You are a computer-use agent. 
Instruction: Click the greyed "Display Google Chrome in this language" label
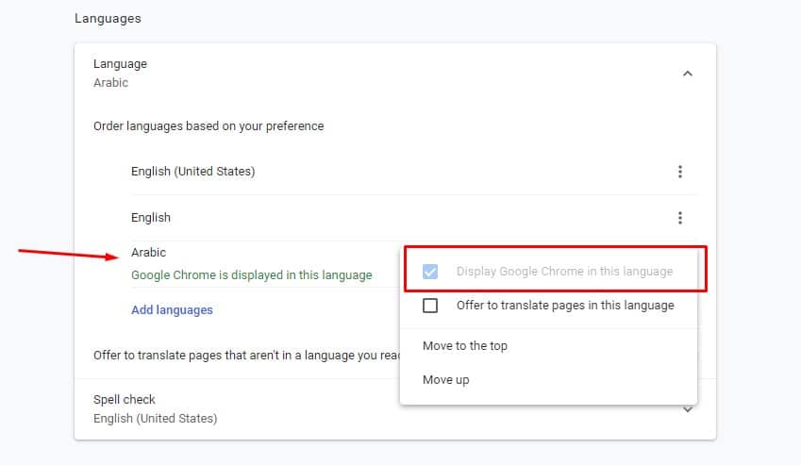(x=564, y=272)
